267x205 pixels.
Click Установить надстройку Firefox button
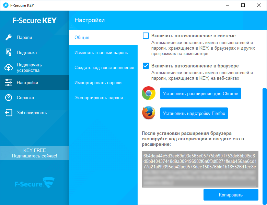coord(194,113)
